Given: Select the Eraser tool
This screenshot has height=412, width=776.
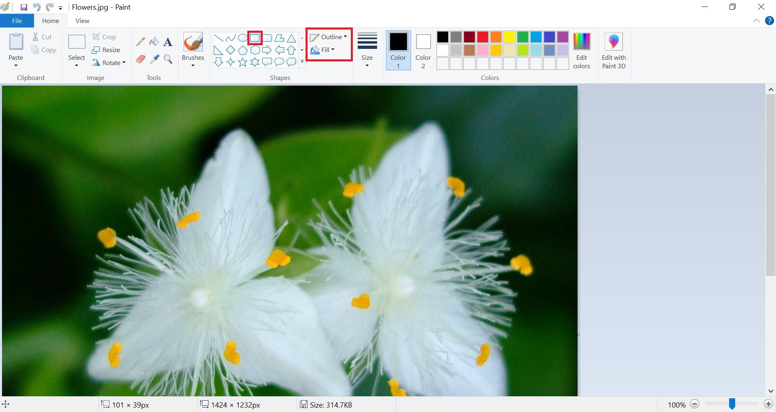Looking at the screenshot, I should click(140, 59).
